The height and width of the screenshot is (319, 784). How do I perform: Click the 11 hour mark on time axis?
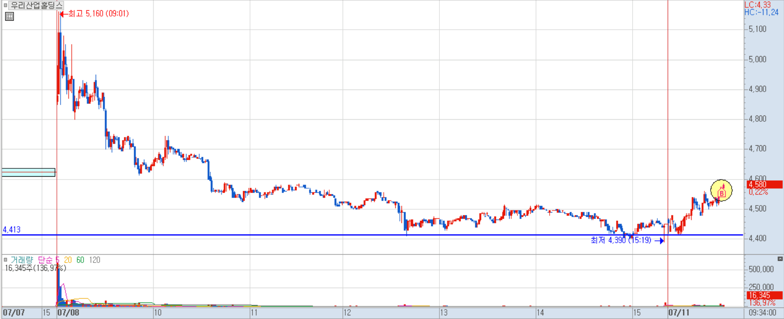pos(254,313)
